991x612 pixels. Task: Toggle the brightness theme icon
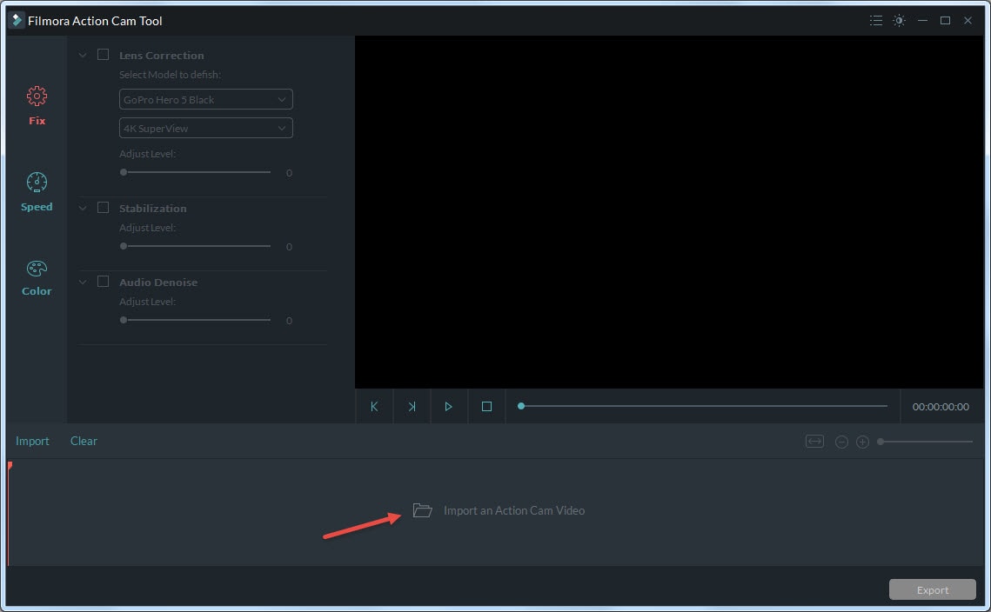[x=899, y=20]
